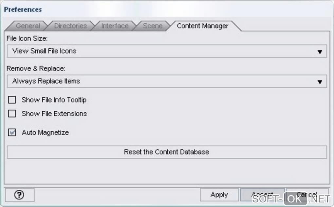Go to the Interface tab
This screenshot has width=334, height=207.
pos(115,26)
